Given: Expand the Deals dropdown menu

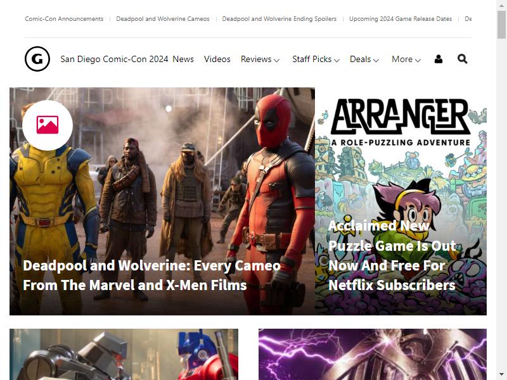Looking at the screenshot, I should pos(364,59).
